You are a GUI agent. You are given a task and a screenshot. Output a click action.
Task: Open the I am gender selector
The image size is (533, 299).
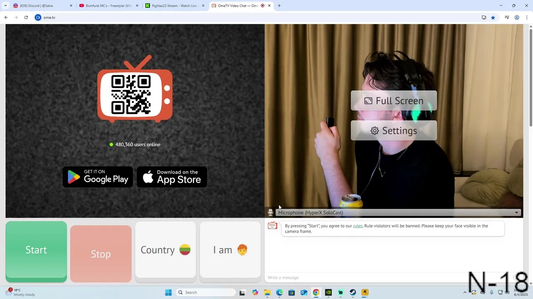[230, 250]
